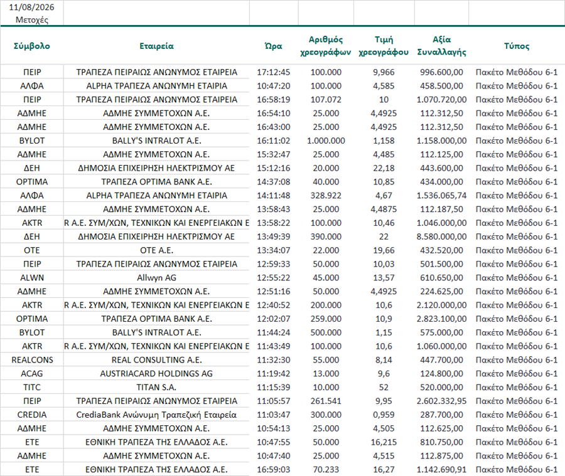This screenshot has height=476, width=565.
Task: Click the TITC symbol cell
Action: [32, 387]
